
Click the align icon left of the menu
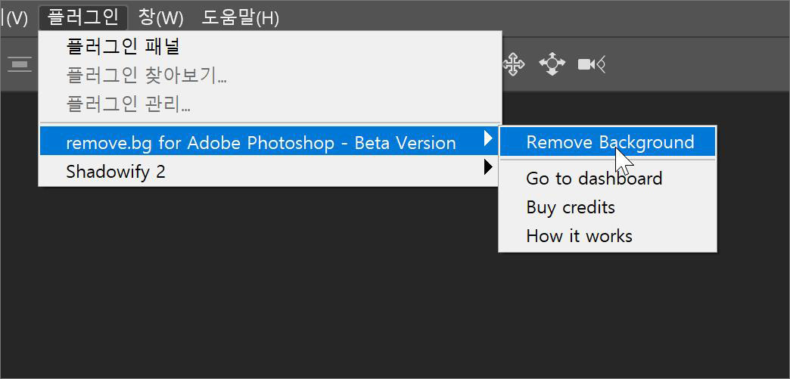pyautogui.click(x=20, y=64)
